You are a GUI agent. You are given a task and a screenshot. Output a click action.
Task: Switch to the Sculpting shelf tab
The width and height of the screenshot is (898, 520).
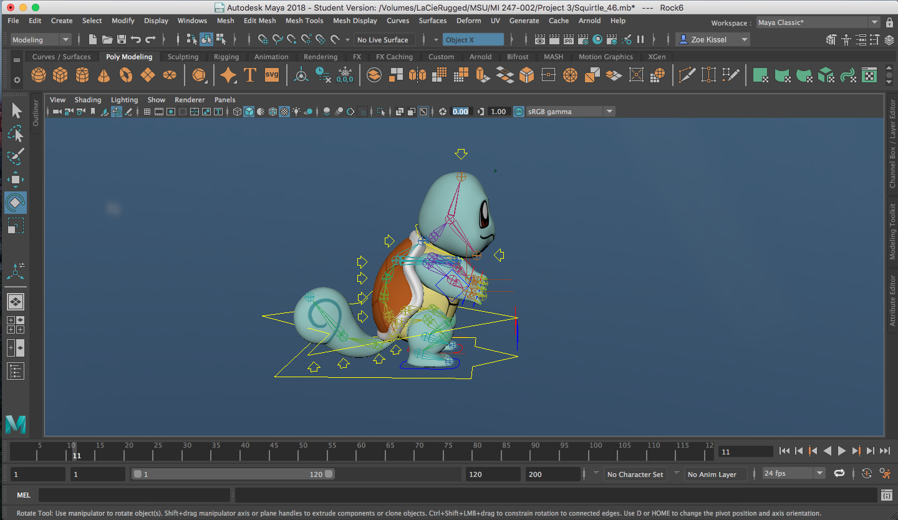point(183,57)
